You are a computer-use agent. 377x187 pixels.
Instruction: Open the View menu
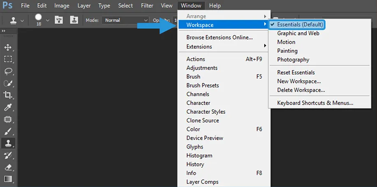(167, 5)
